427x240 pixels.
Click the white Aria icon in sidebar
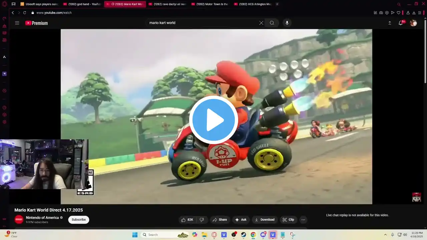[4, 57]
